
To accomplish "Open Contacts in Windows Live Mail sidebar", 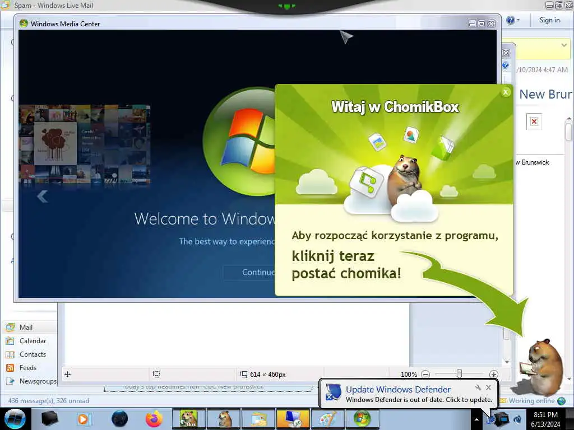I will coord(33,354).
